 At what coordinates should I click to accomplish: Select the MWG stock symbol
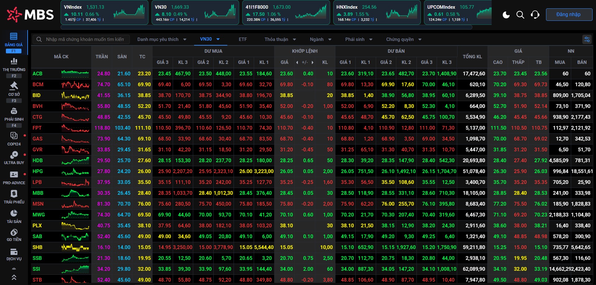39,215
